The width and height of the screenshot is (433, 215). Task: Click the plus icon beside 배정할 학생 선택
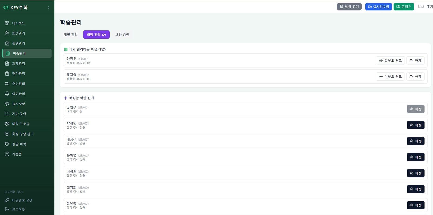pyautogui.click(x=66, y=98)
